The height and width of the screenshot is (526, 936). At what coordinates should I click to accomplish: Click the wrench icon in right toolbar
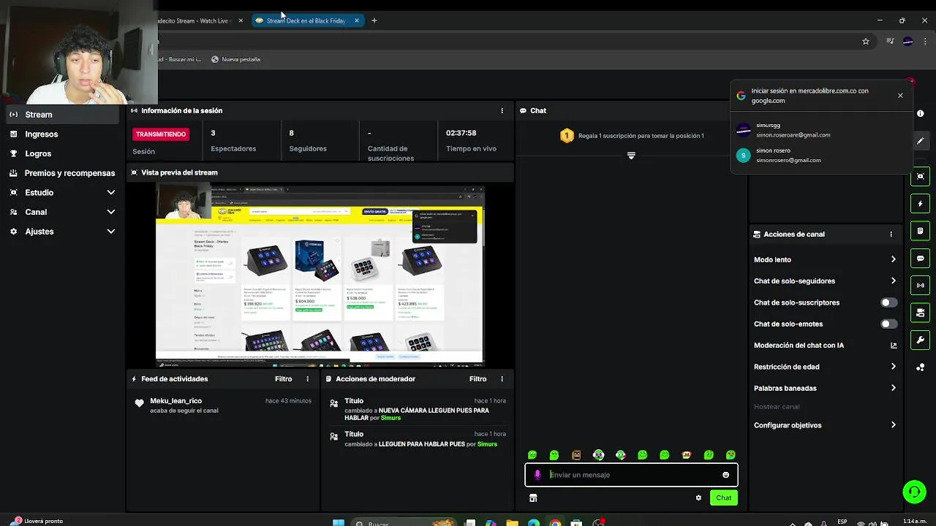(921, 340)
